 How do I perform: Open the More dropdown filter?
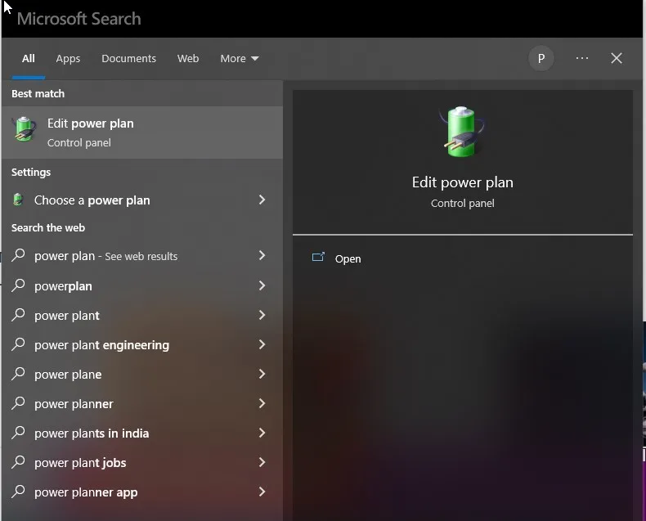point(240,59)
